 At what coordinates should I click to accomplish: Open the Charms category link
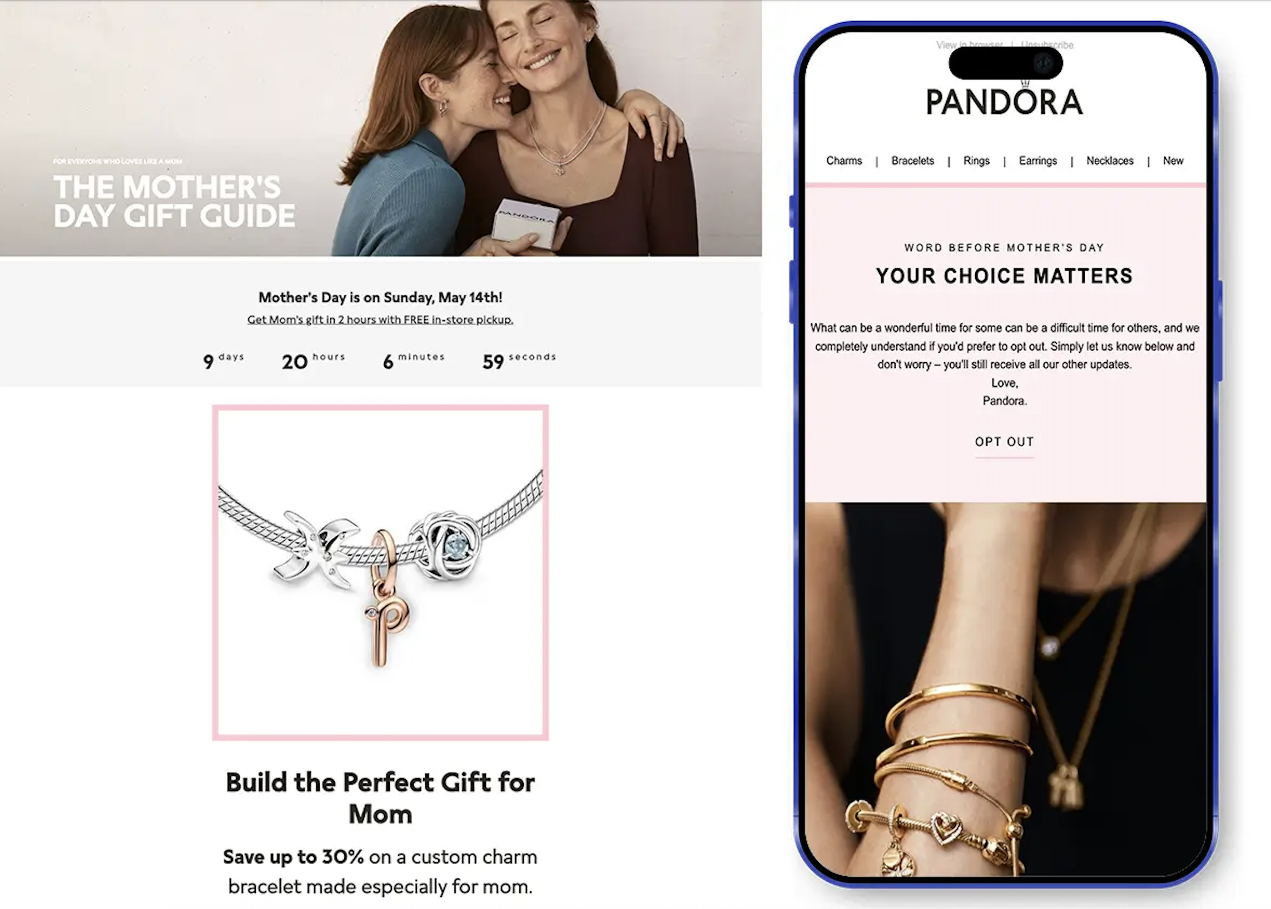(x=844, y=161)
